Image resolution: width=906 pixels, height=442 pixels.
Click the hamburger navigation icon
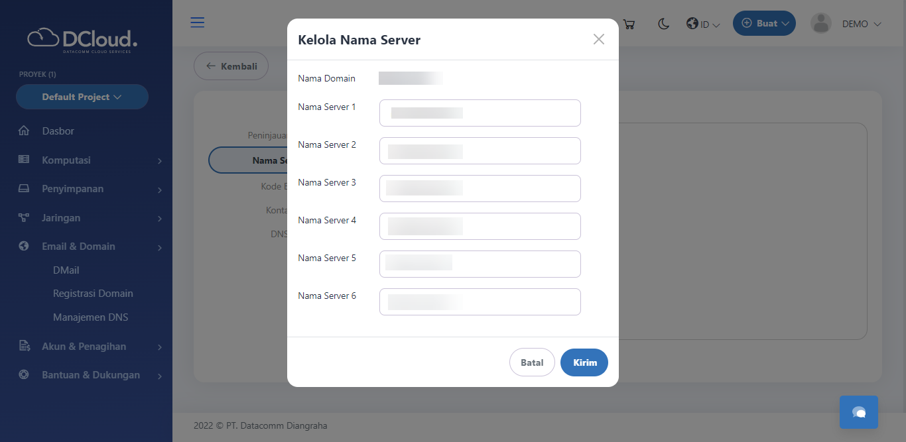(x=197, y=22)
